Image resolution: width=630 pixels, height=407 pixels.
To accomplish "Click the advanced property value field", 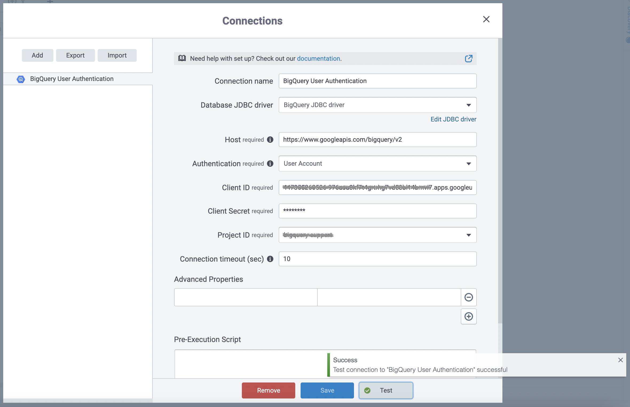I will pos(389,297).
